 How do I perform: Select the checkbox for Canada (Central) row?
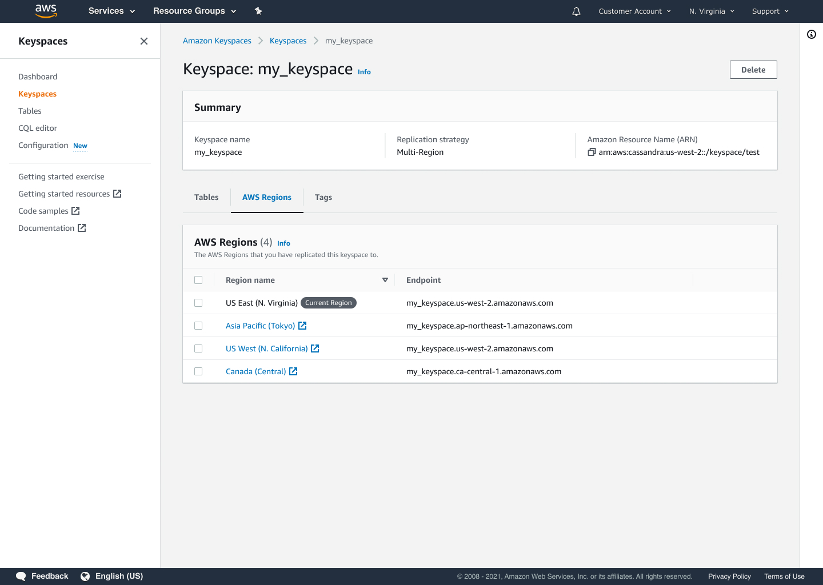point(198,371)
